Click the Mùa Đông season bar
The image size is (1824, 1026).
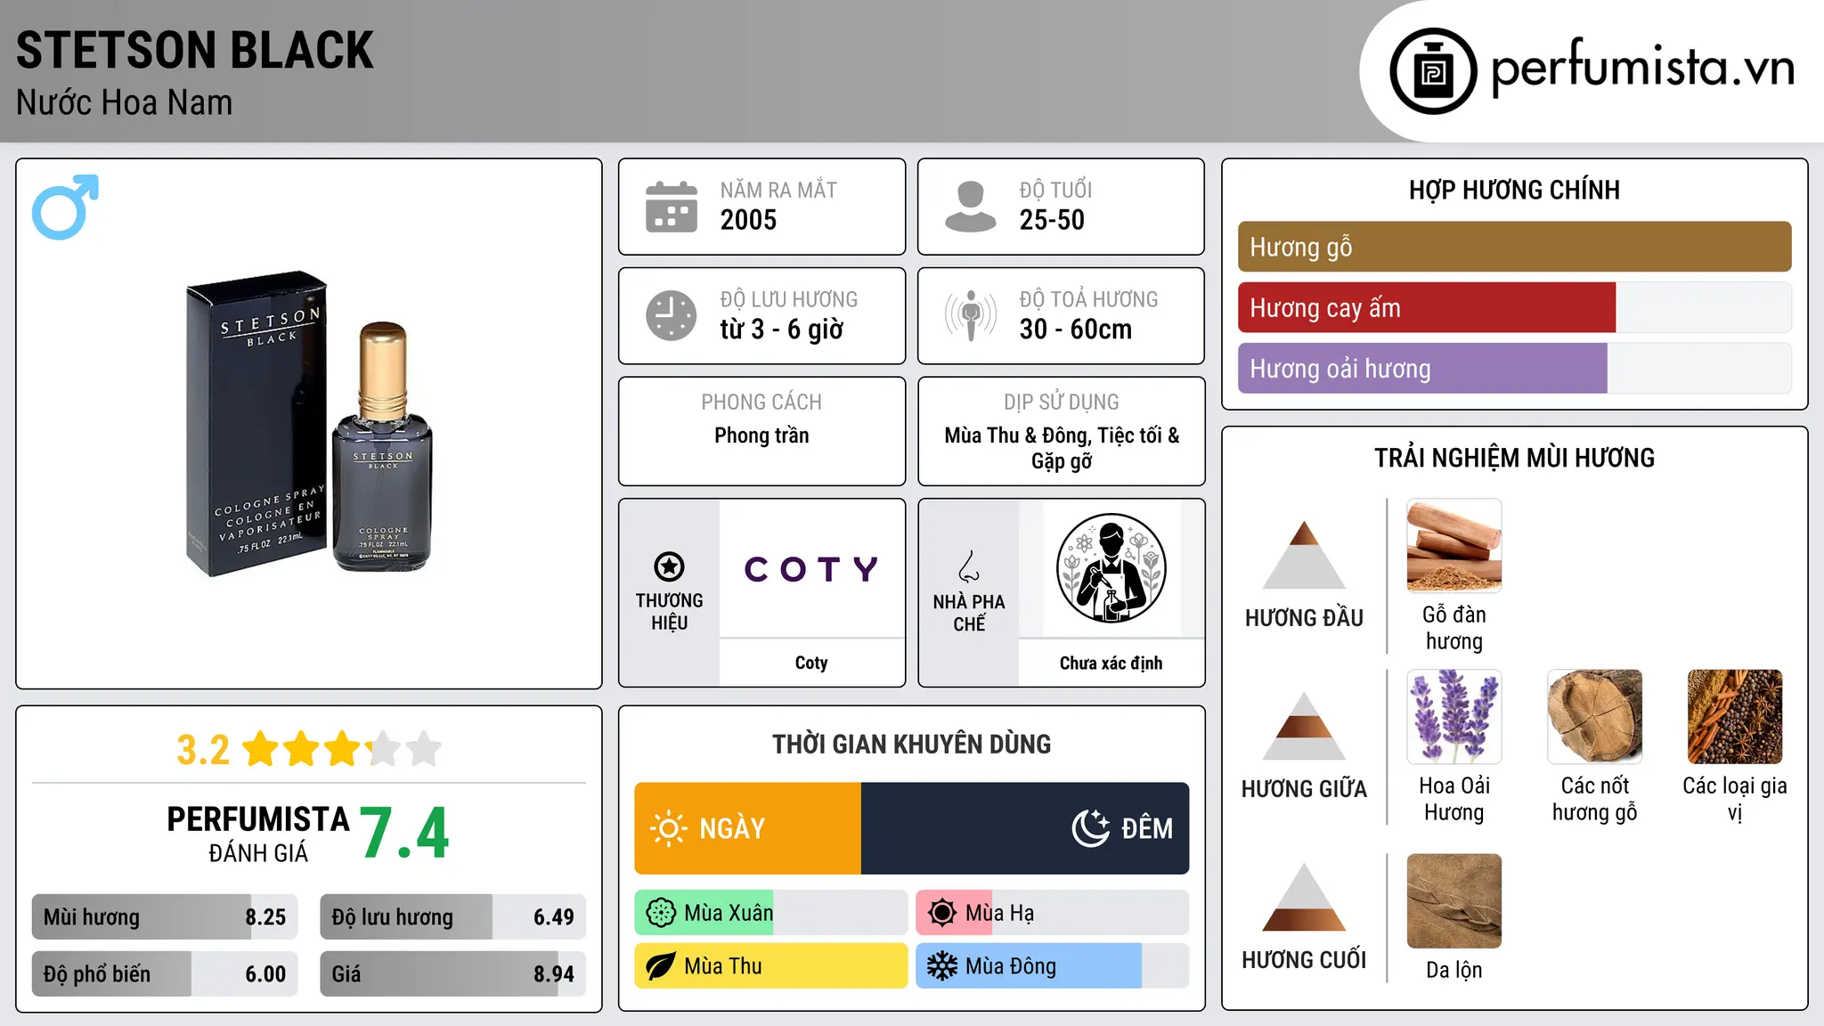click(1052, 966)
